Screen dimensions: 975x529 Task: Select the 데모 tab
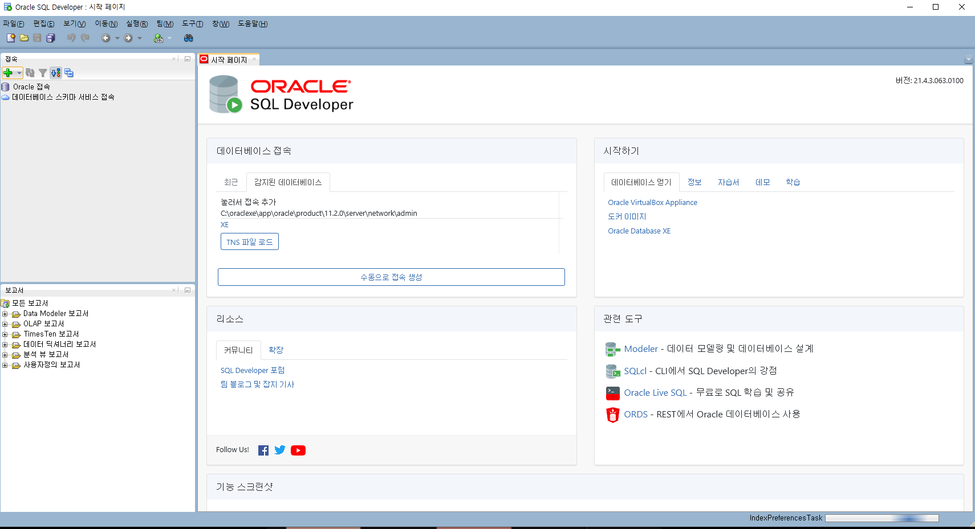coord(762,182)
